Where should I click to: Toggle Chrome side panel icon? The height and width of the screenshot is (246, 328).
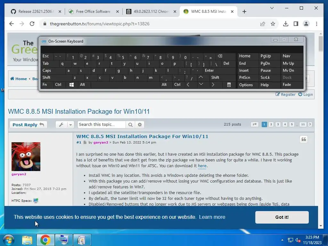tap(296, 24)
